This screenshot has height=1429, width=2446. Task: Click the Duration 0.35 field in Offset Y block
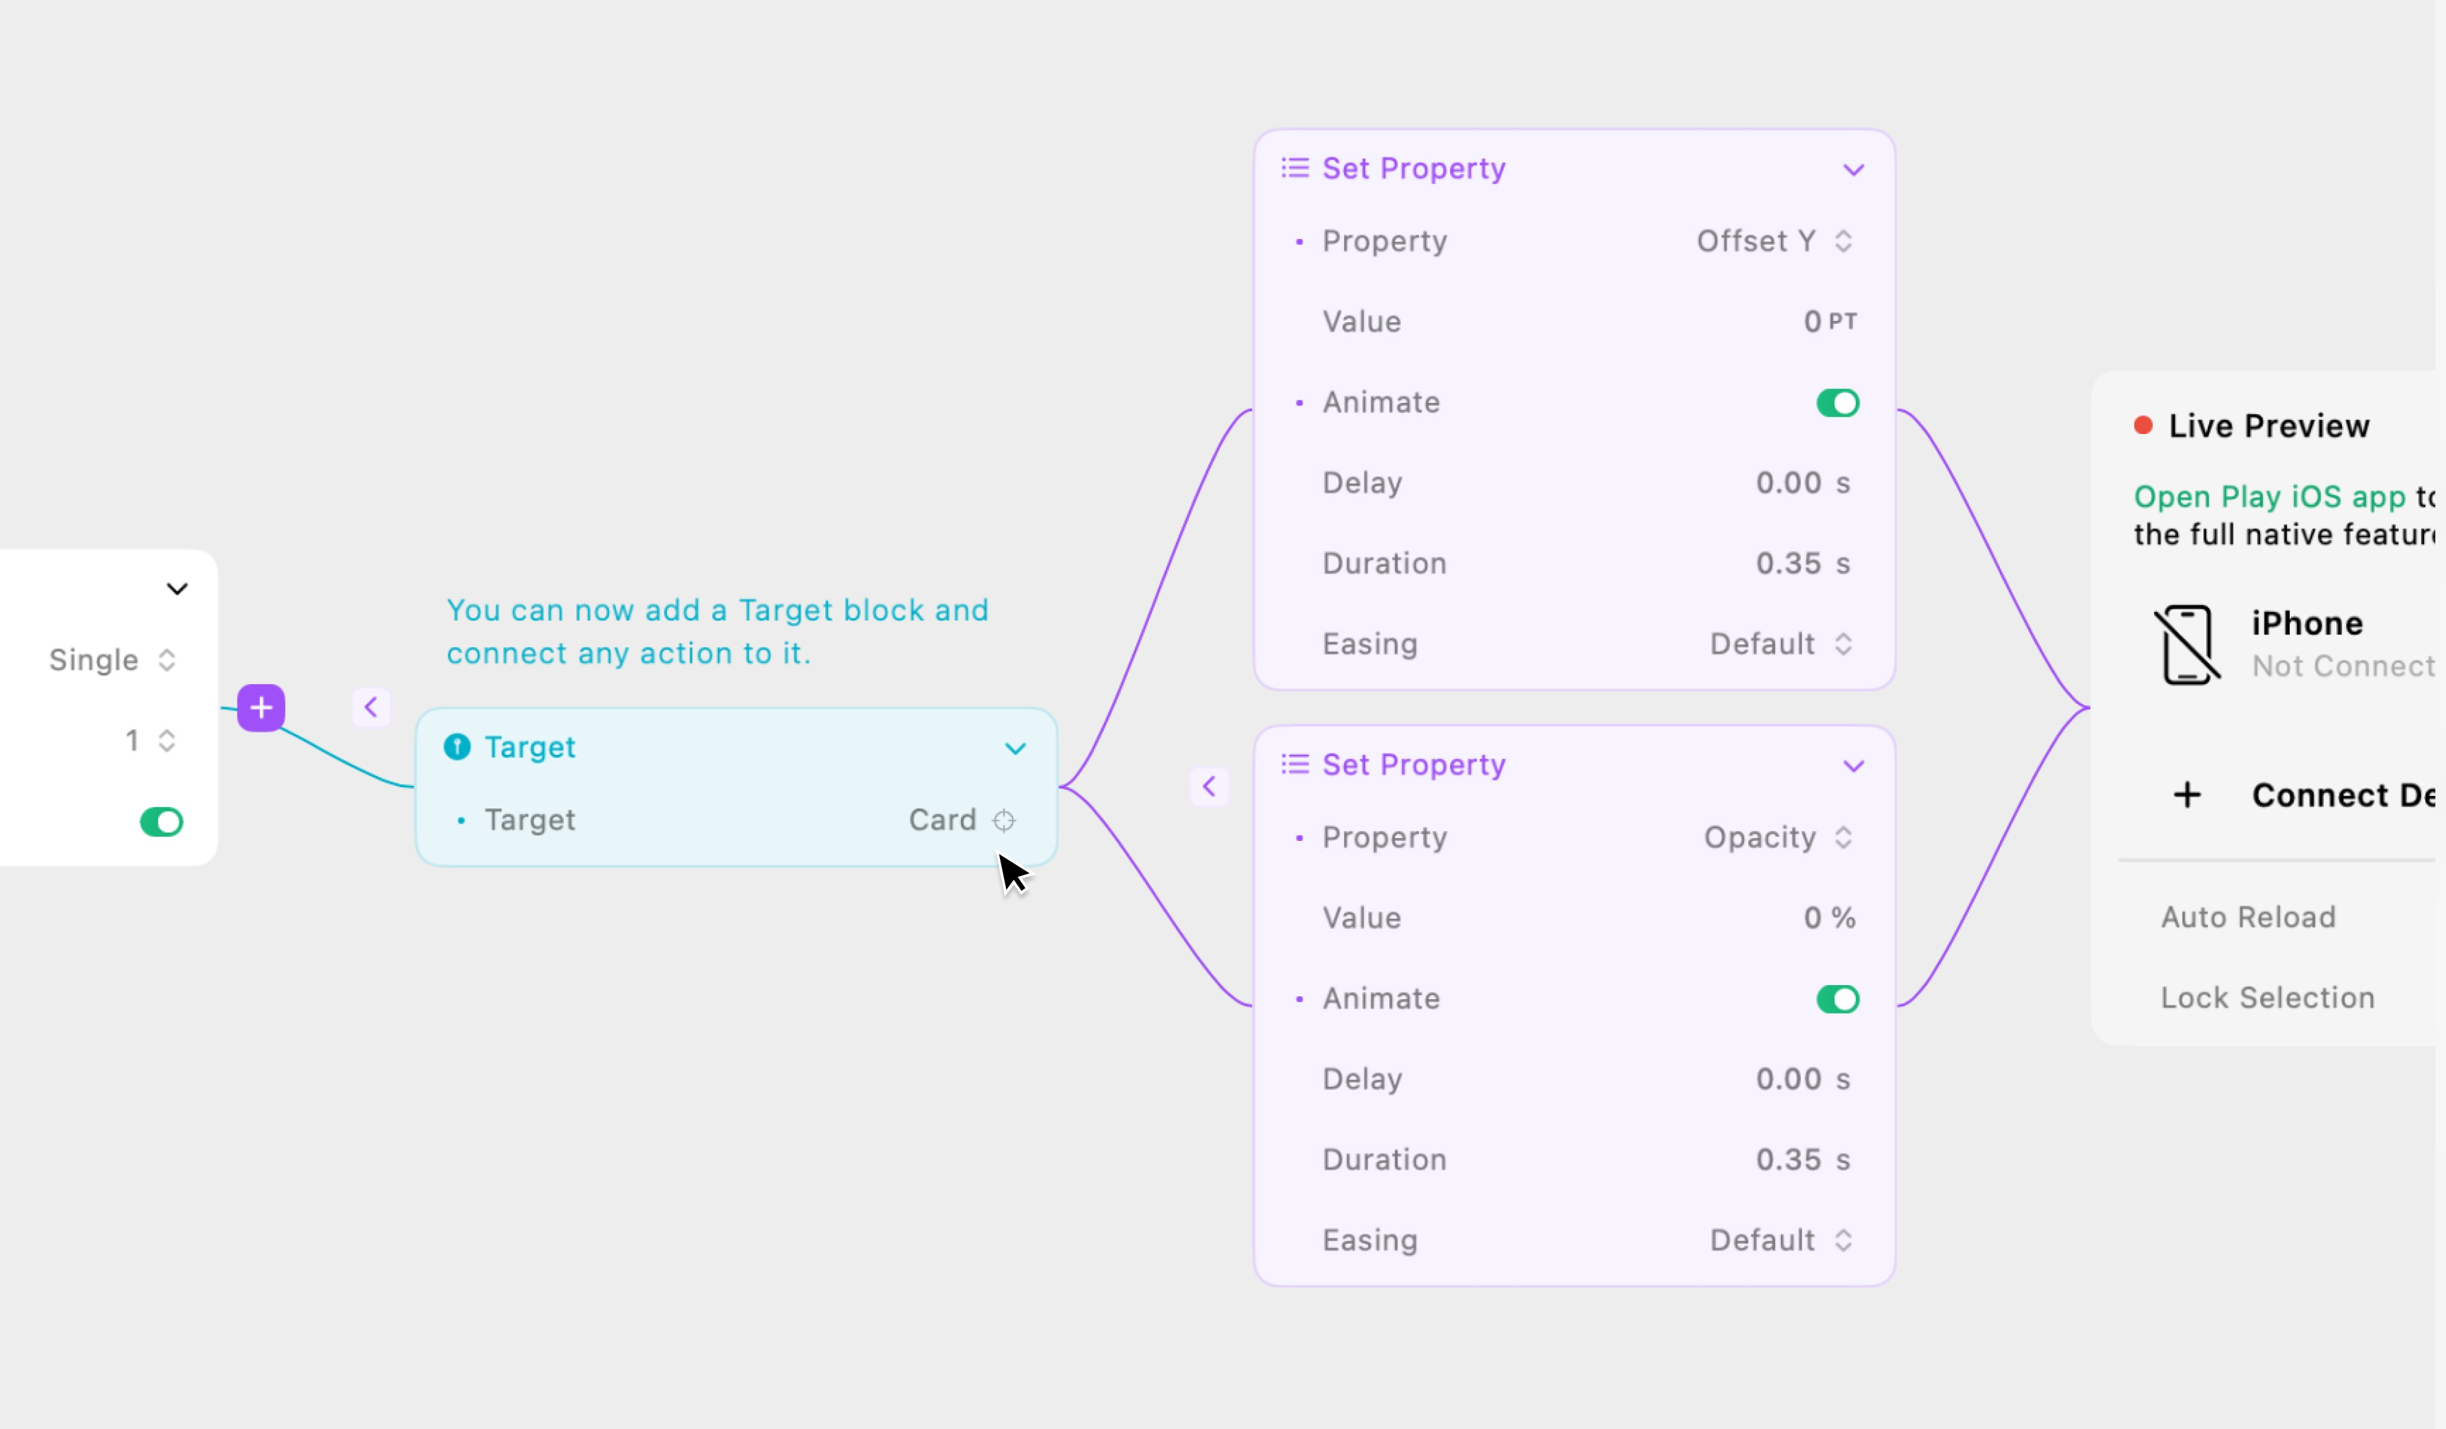click(x=1789, y=564)
